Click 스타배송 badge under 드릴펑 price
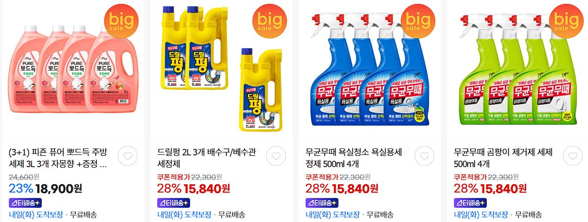Screen dimensions: 588x222 [x=173, y=203]
